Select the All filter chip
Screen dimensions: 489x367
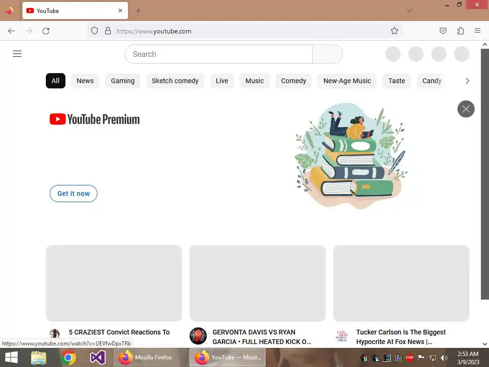[x=55, y=81]
